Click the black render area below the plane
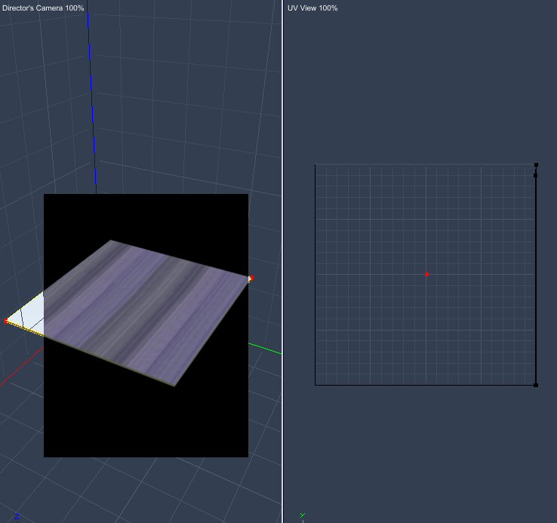Image resolution: width=557 pixels, height=523 pixels. pos(143,423)
